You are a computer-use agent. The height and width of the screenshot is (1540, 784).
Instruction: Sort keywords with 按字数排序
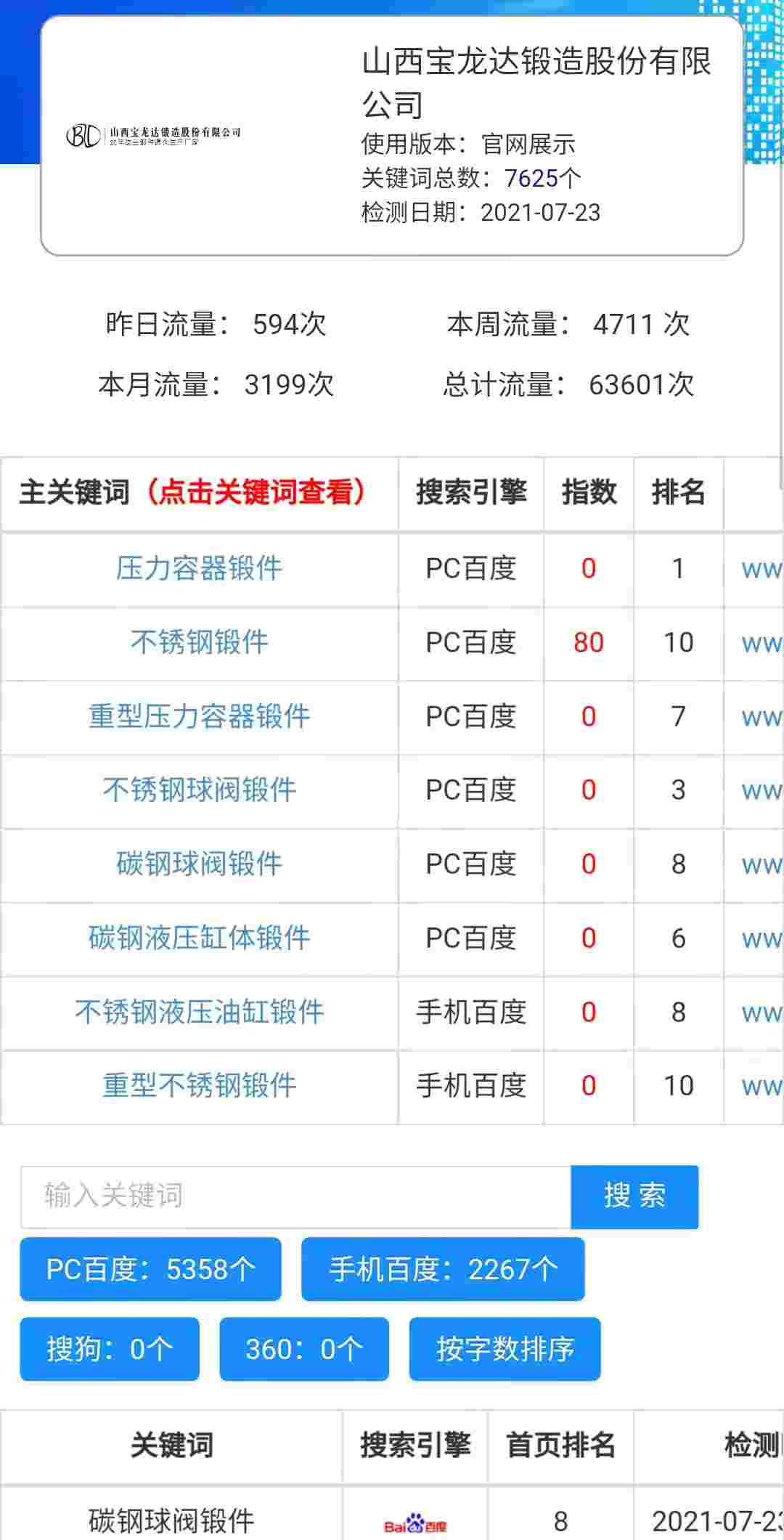tap(505, 1349)
